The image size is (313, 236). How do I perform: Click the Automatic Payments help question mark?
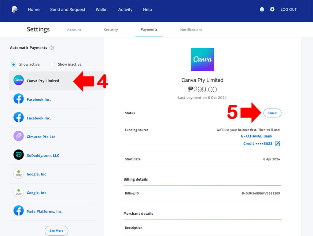52,48
